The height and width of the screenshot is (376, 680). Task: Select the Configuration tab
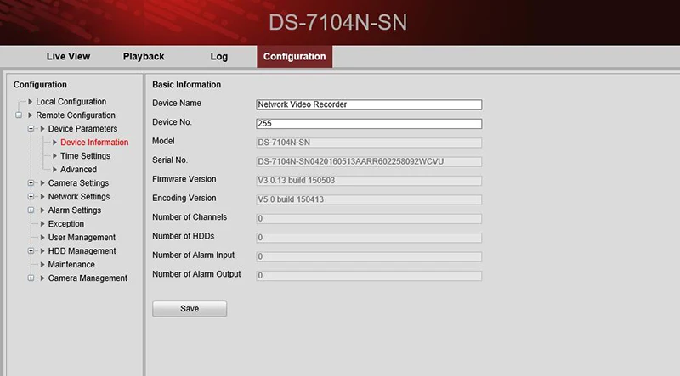click(294, 56)
